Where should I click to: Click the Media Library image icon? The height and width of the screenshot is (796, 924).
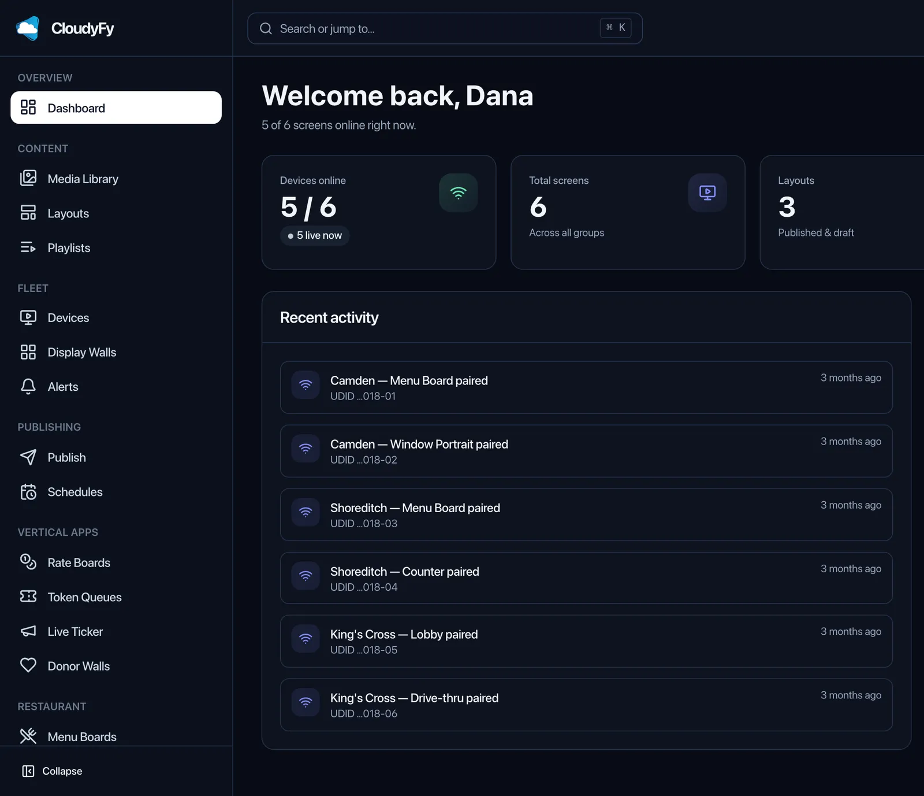point(28,178)
